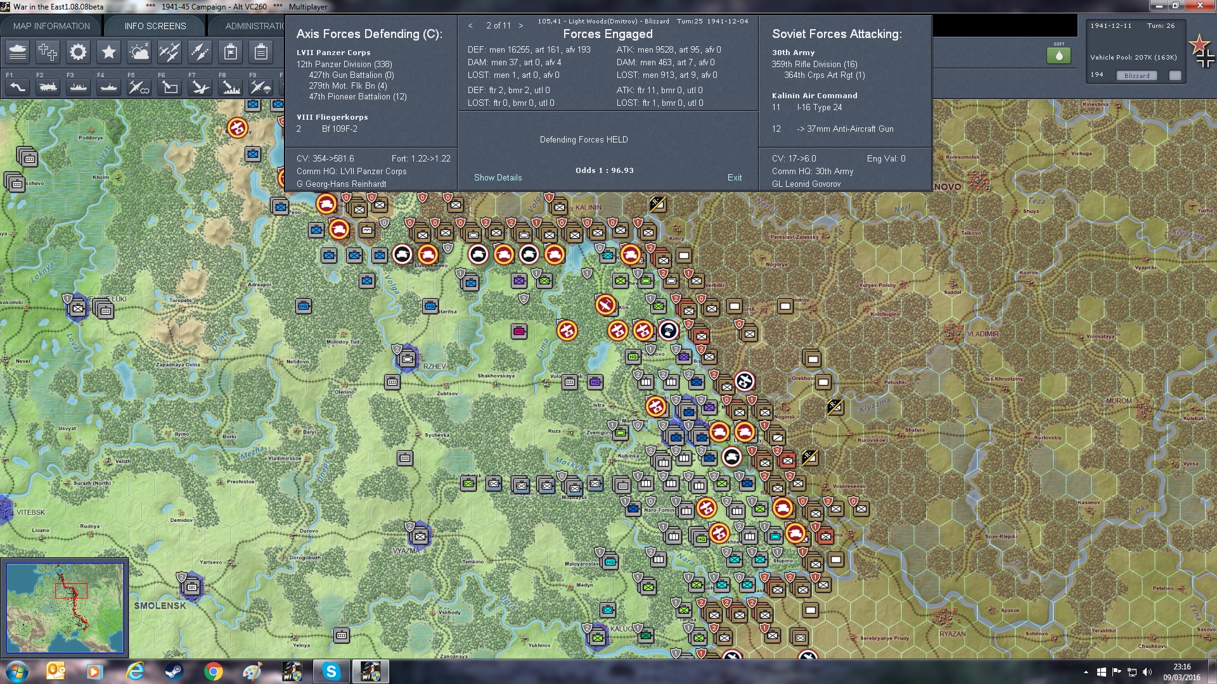Open the losses screen with crosses icon
The image size is (1217, 684).
[48, 52]
